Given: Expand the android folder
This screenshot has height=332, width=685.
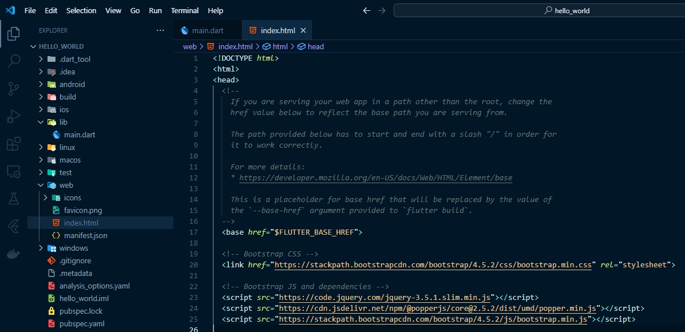Looking at the screenshot, I should tap(41, 84).
